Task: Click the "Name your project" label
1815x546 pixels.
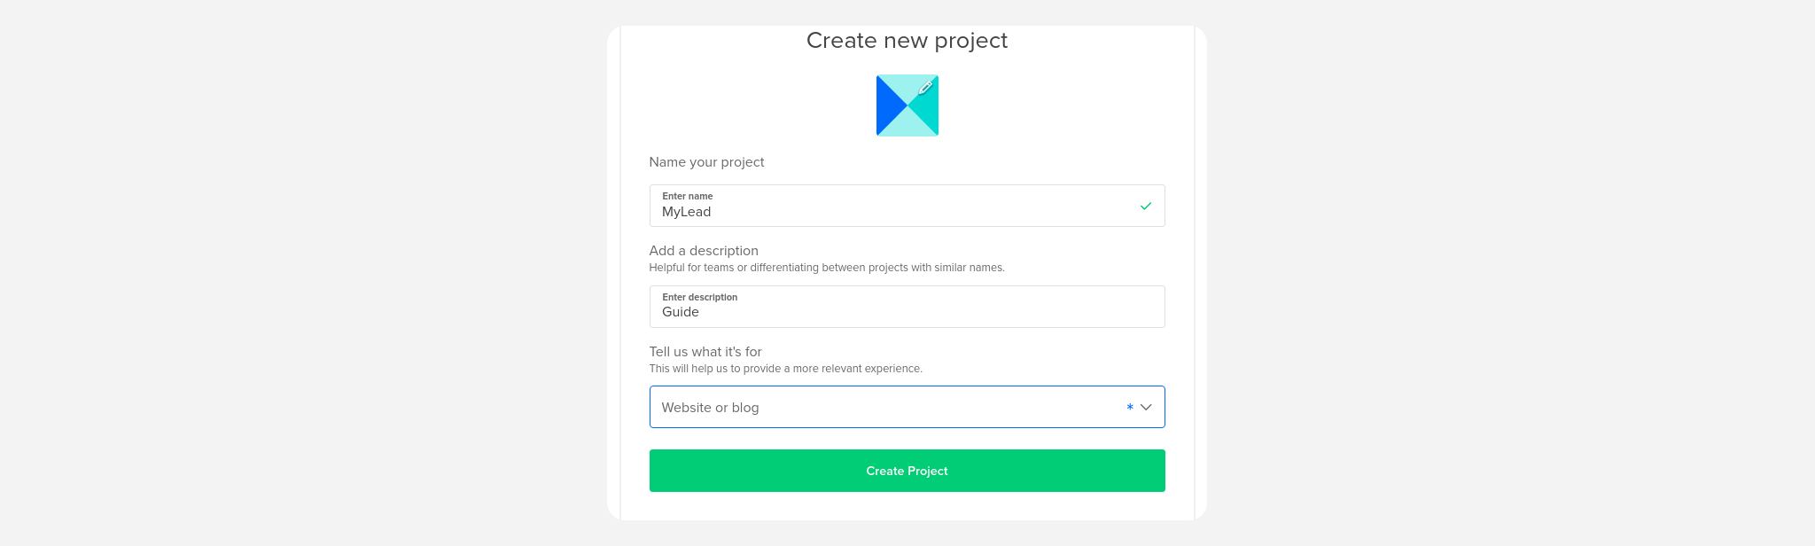Action: (x=706, y=162)
